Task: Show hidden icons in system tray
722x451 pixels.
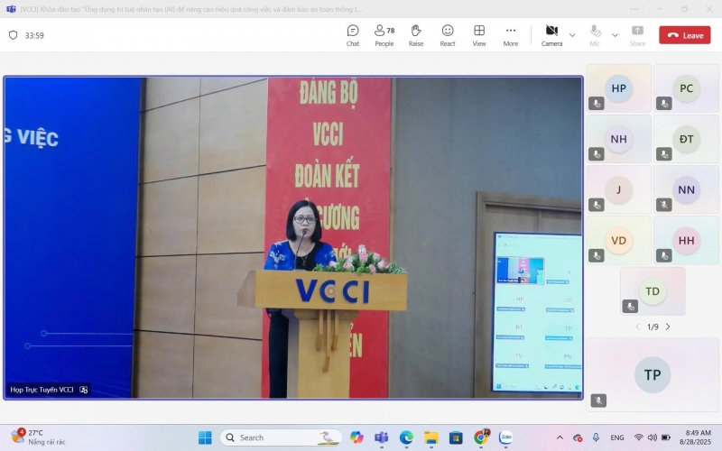Action: coord(561,437)
